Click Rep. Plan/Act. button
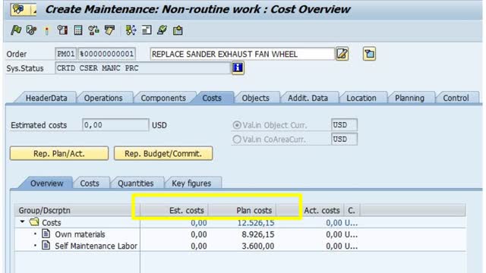486x273 pixels. coord(59,153)
